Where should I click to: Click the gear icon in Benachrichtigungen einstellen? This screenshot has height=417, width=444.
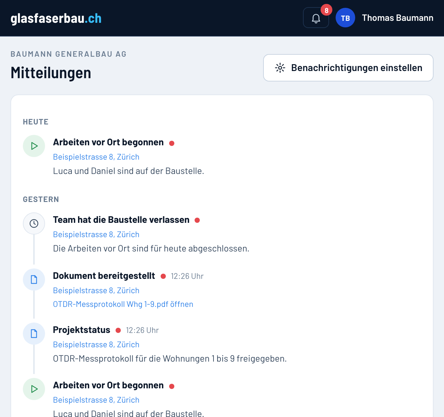click(x=280, y=68)
